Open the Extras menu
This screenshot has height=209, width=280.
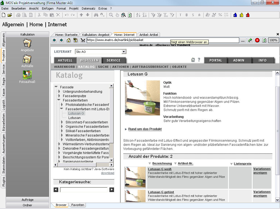point(103,8)
